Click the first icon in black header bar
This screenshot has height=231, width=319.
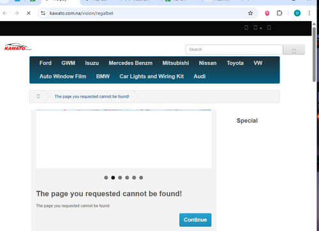coord(246,27)
